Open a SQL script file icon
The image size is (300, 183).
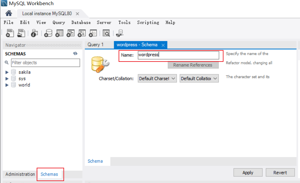[21, 33]
